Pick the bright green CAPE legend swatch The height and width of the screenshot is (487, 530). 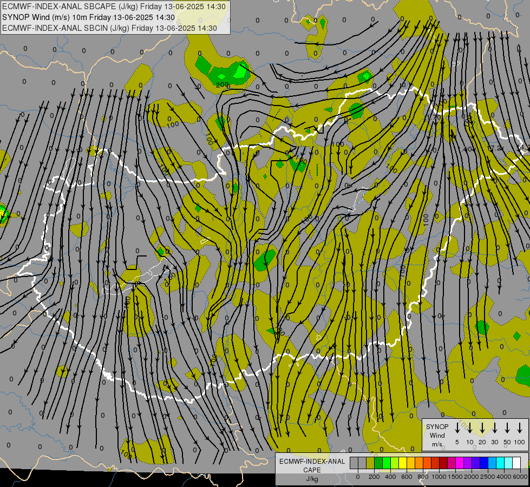[387, 463]
